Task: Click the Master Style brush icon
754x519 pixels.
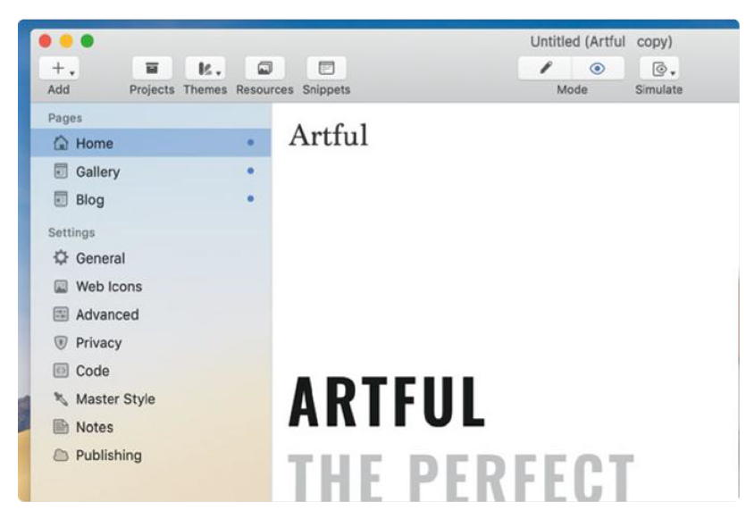Action: pos(61,399)
